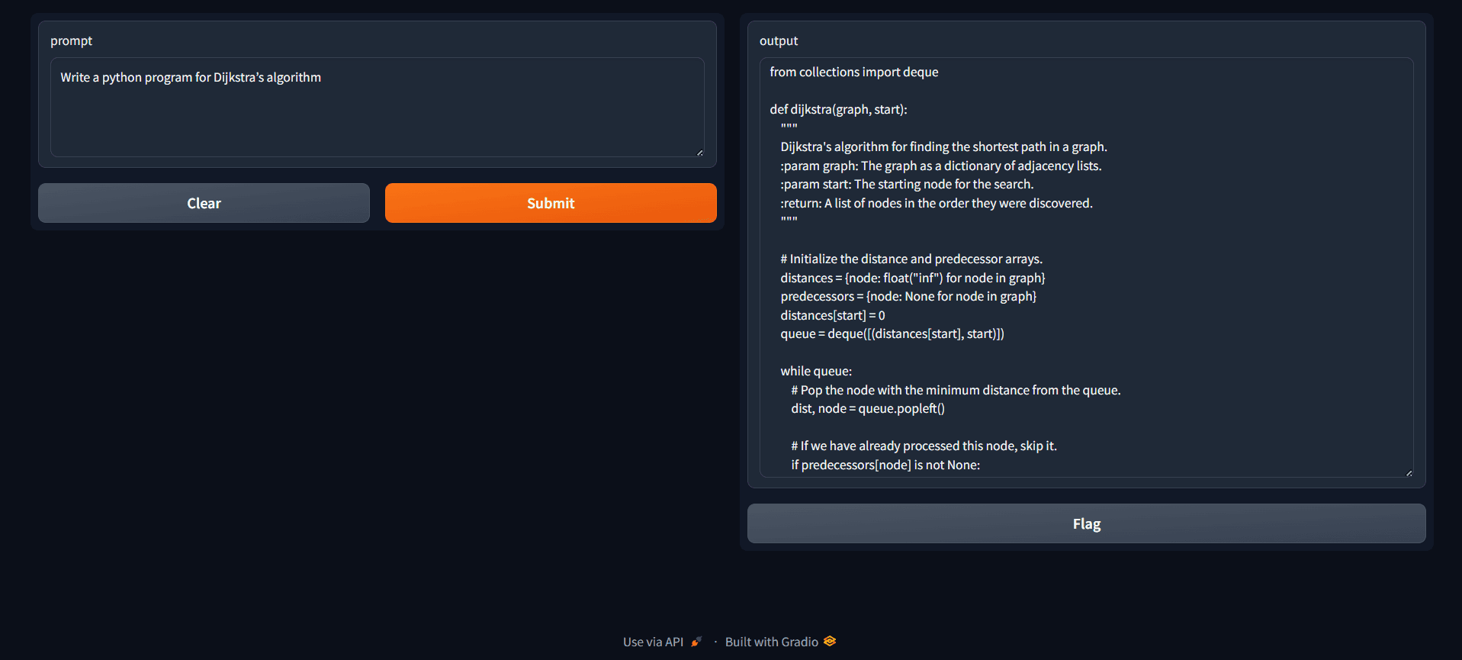Open the Use via API link

click(x=653, y=642)
